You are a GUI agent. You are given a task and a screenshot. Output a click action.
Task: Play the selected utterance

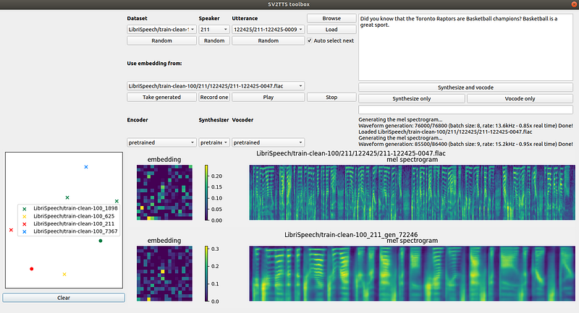(x=267, y=97)
